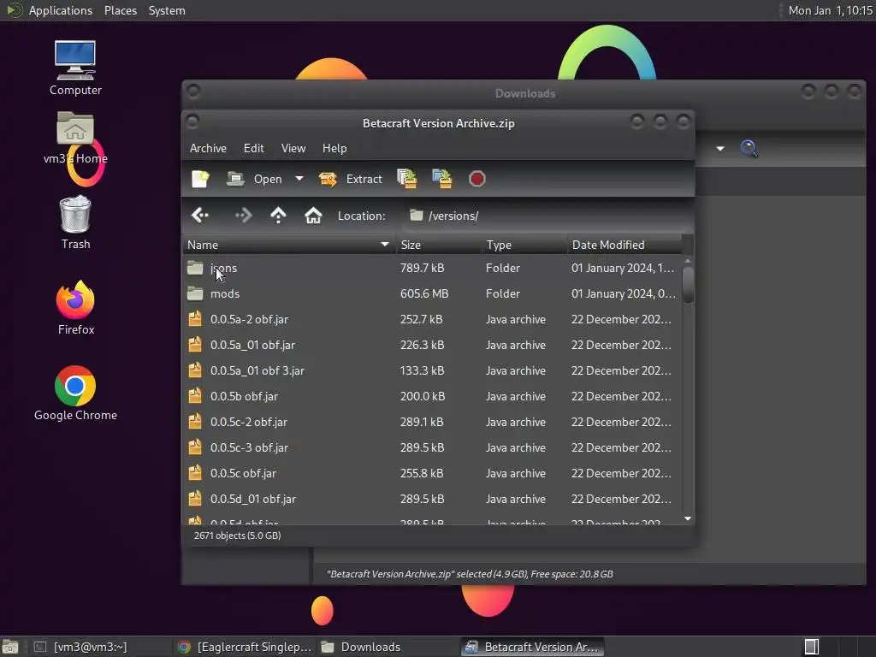Click window menu button of Downloads window
Image resolution: width=876 pixels, height=657 pixels.
(x=193, y=91)
